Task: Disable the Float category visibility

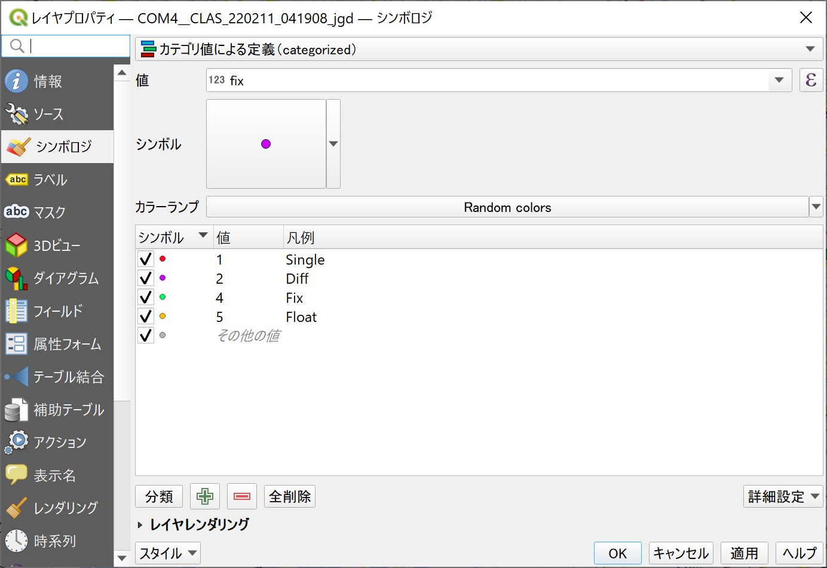Action: (145, 316)
